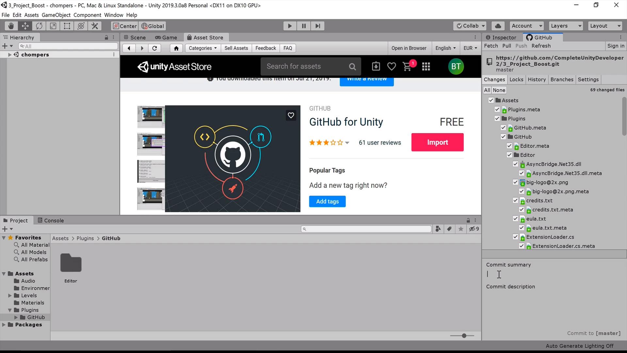Select the Hand tool in toolbar

pyautogui.click(x=11, y=26)
